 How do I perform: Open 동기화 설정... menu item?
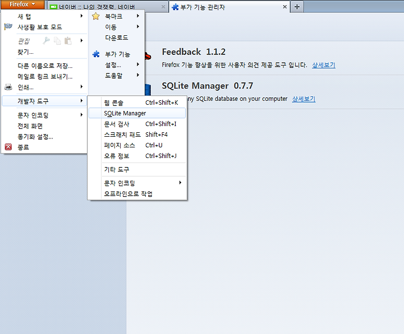pyautogui.click(x=35, y=137)
